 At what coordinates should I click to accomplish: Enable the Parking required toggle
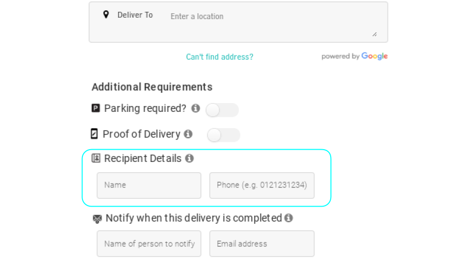222,110
